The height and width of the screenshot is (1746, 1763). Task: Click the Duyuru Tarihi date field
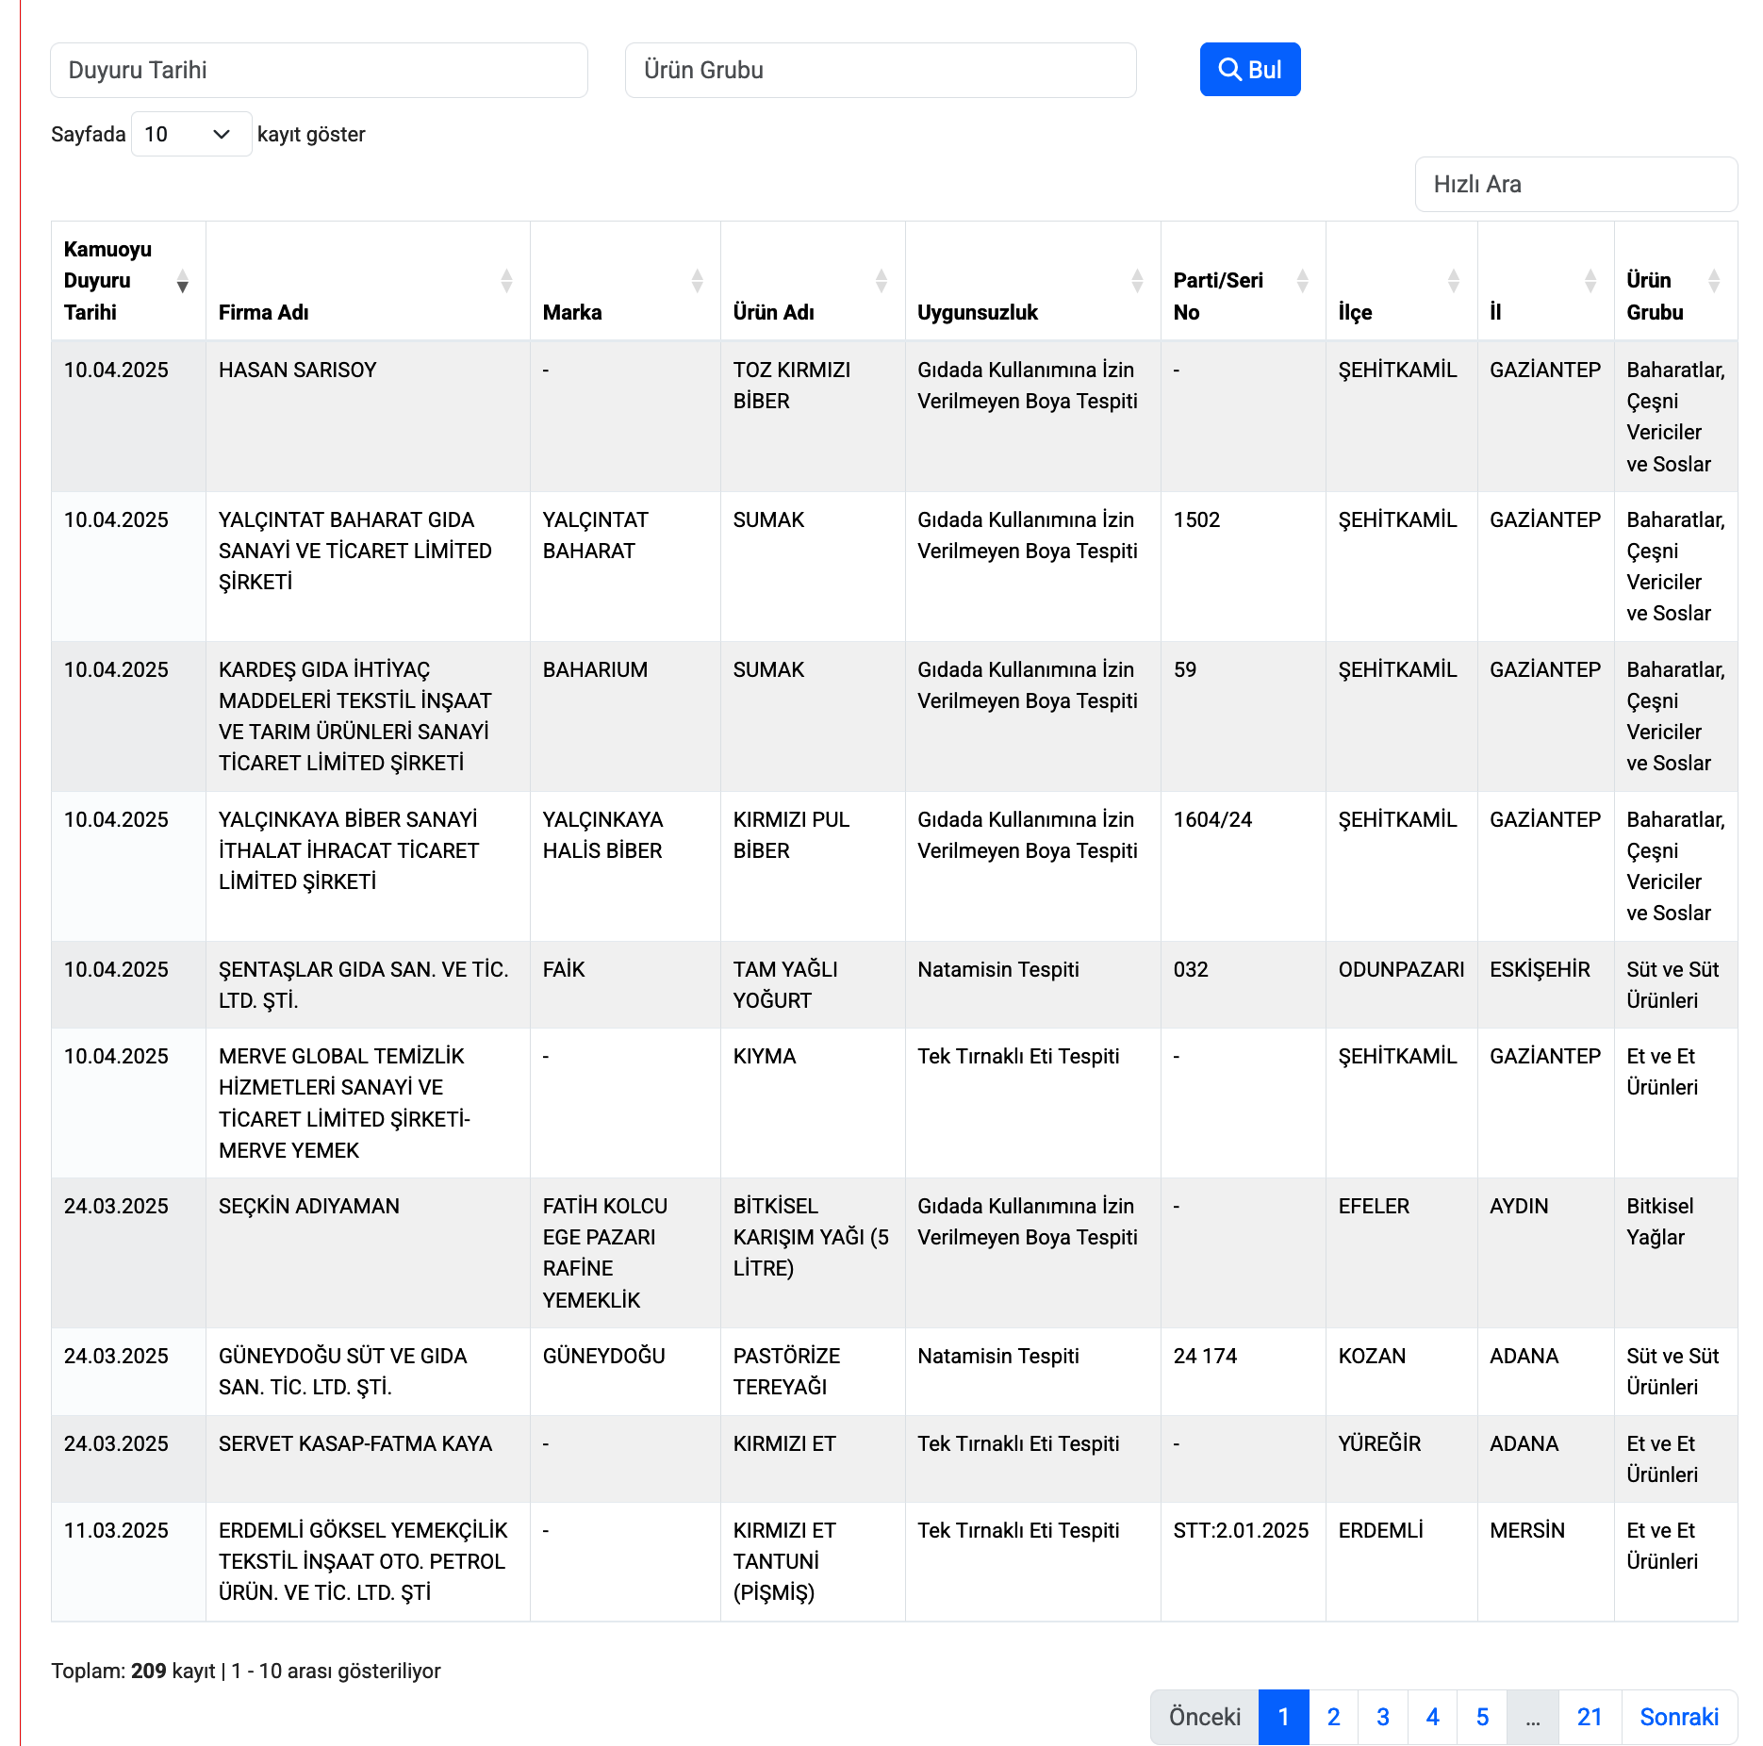pos(319,70)
